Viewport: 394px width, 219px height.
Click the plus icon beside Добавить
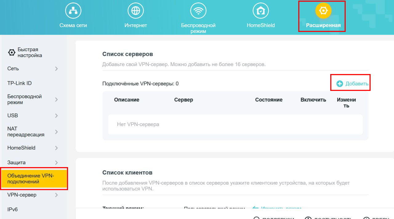point(340,84)
